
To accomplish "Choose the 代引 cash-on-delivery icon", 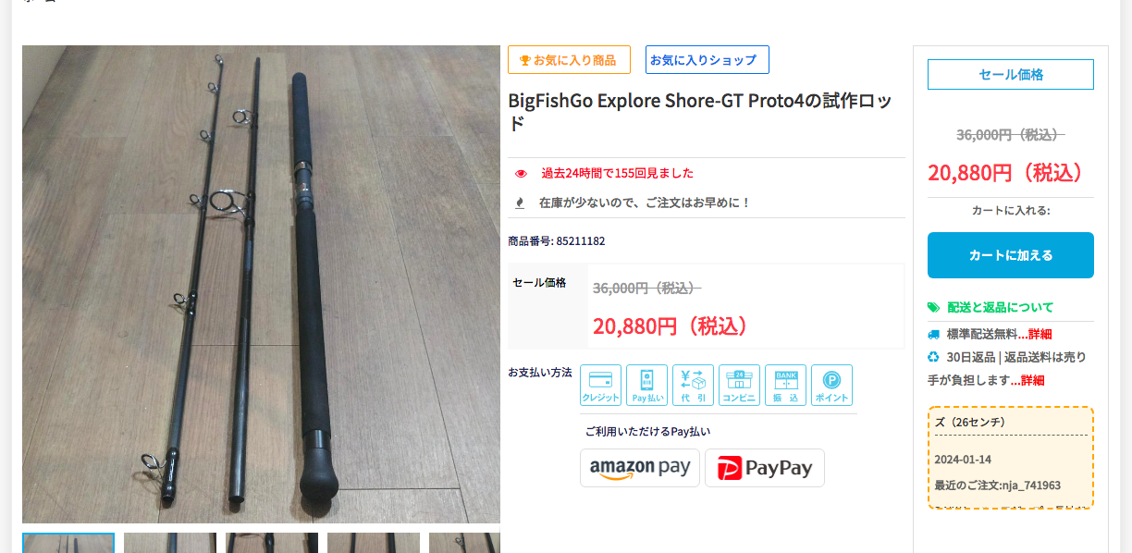I will pos(693,385).
